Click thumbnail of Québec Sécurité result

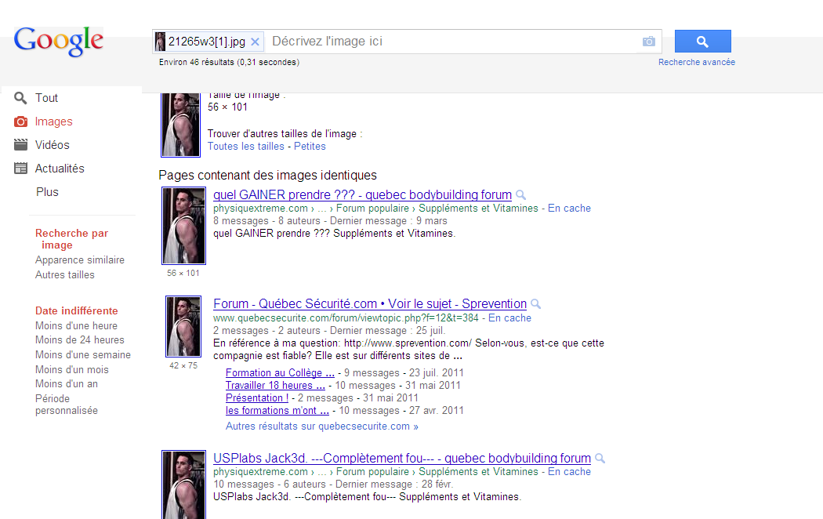click(x=183, y=326)
